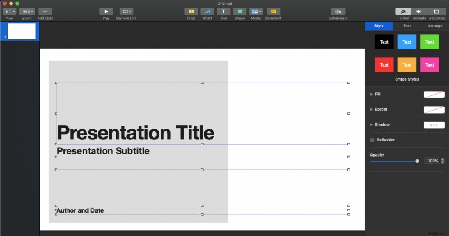Apply the pink Text shape style
Image resolution: width=449 pixels, height=236 pixels.
tap(429, 64)
